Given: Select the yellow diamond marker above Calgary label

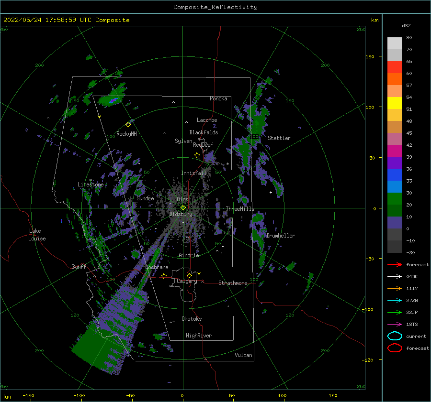Looking at the screenshot, I should click(x=189, y=275).
